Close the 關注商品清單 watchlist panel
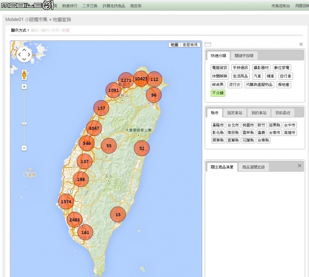 (x=300, y=166)
